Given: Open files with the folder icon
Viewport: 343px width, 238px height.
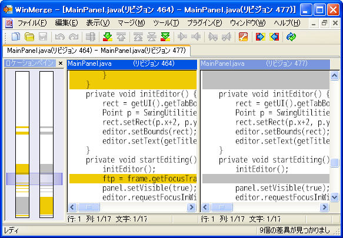Looking at the screenshot, I should [29, 36].
